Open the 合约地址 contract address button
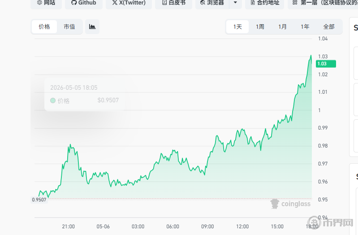 click(265, 3)
